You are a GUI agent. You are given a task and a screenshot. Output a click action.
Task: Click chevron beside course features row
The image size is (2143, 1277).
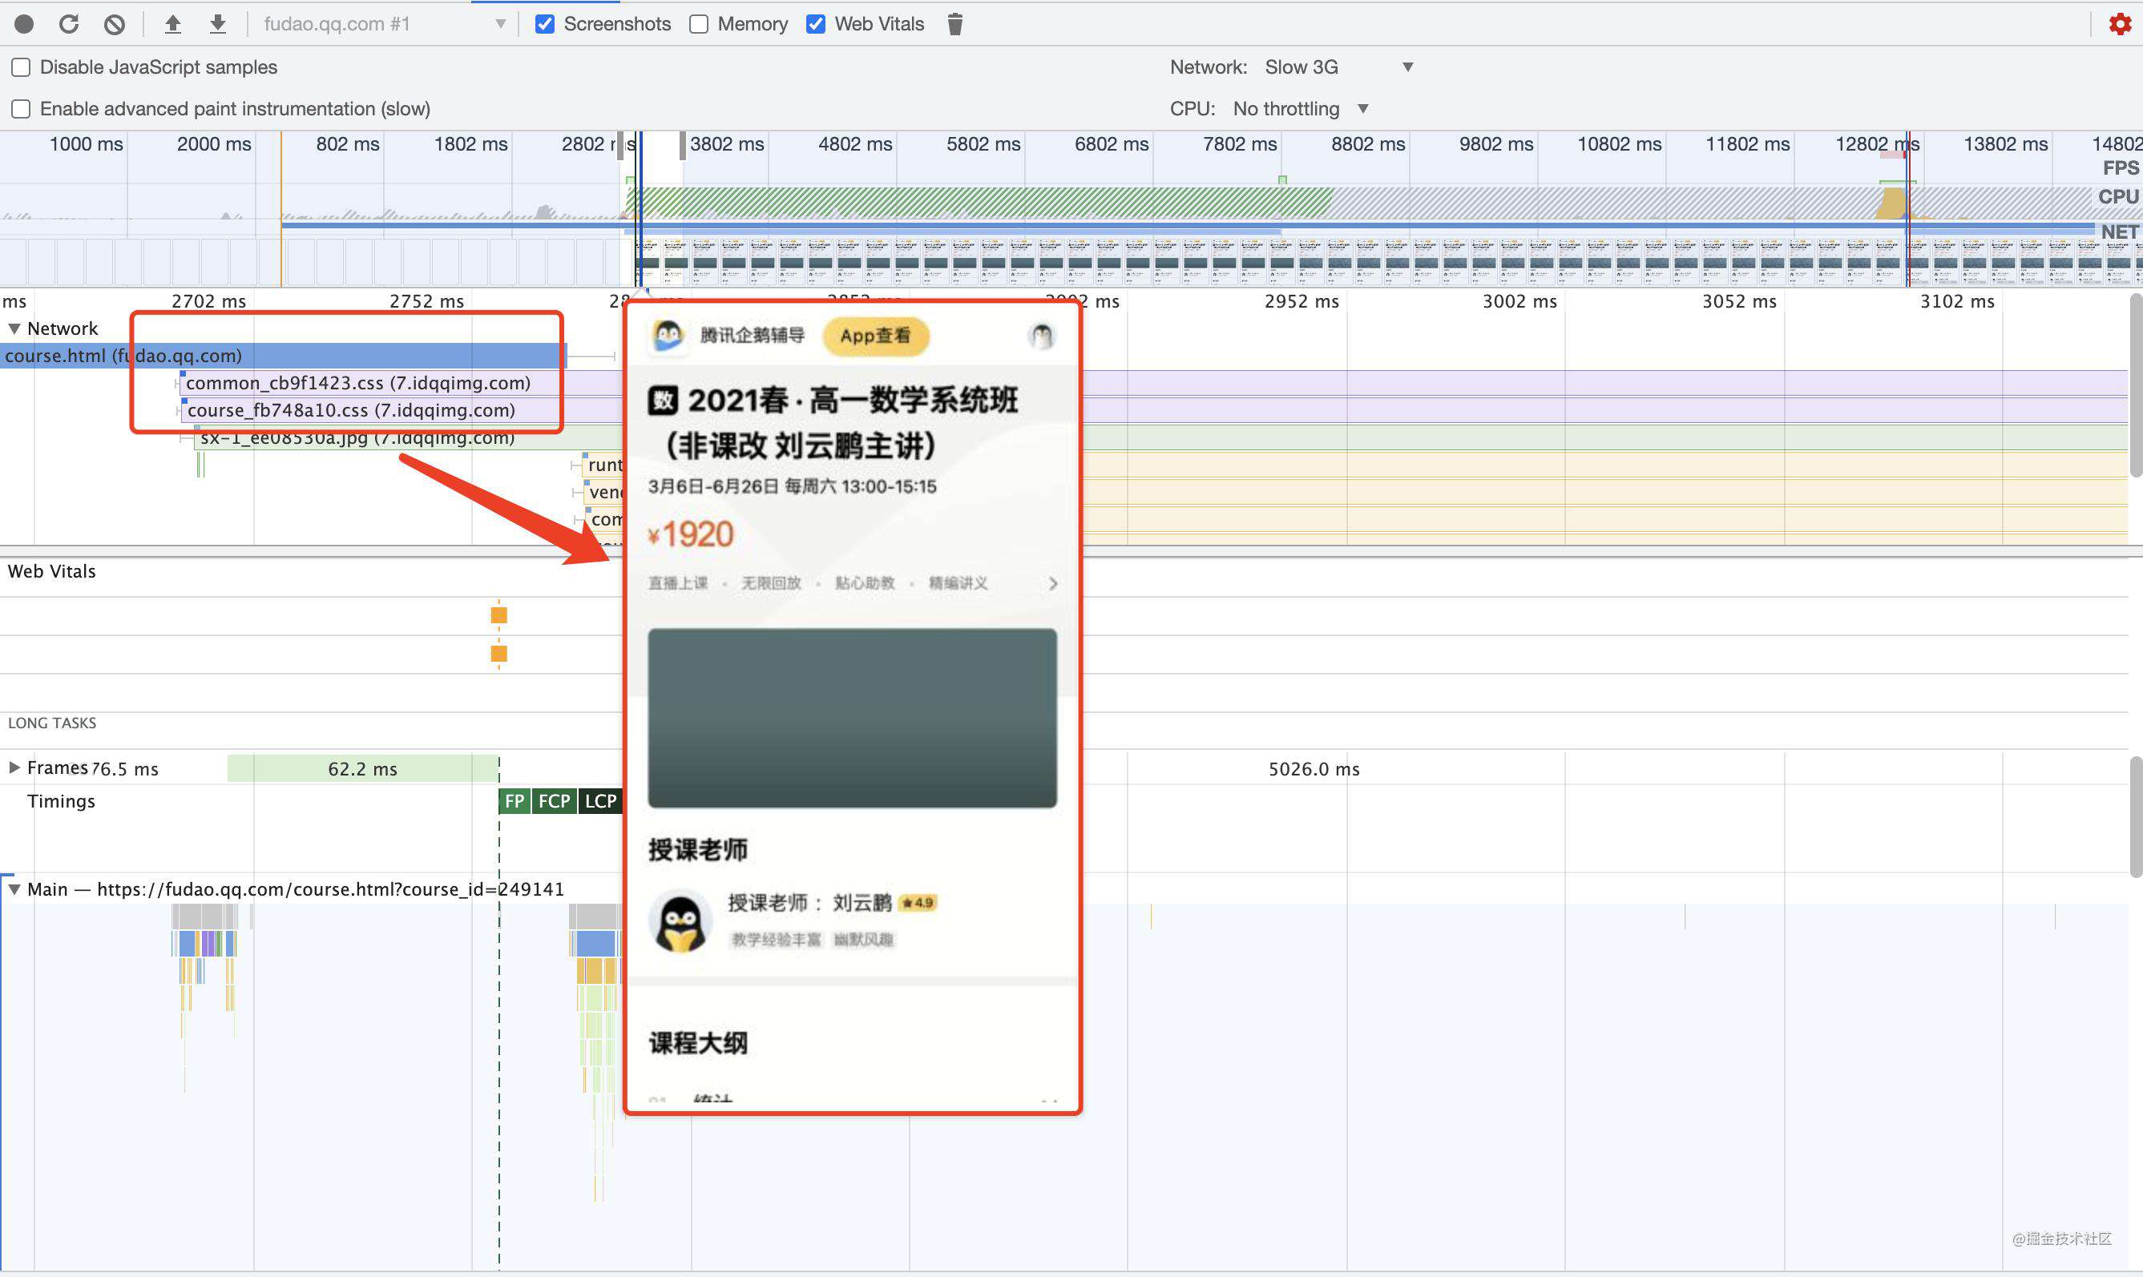(x=1052, y=583)
